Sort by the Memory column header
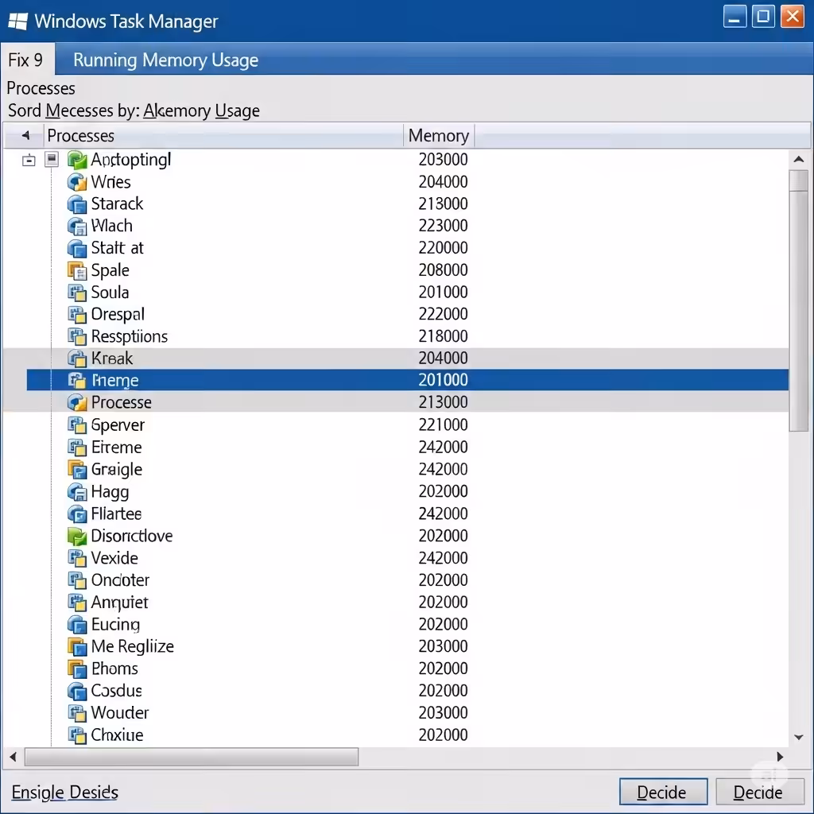The height and width of the screenshot is (814, 814). [439, 135]
